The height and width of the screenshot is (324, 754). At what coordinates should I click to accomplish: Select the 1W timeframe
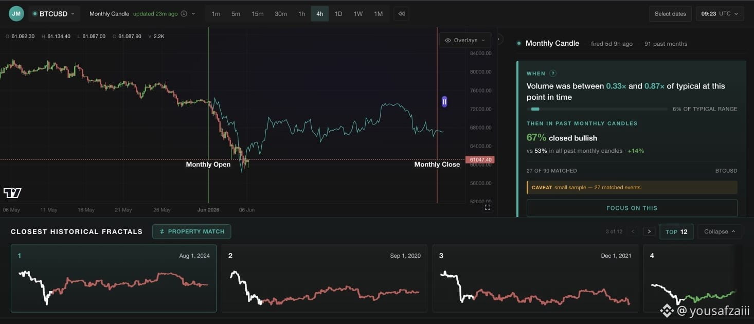(358, 14)
